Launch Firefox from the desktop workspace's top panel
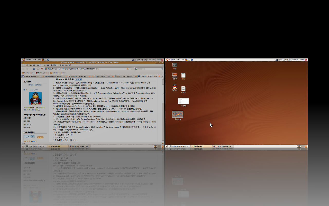The height and width of the screenshot is (206, 329). pos(186,60)
